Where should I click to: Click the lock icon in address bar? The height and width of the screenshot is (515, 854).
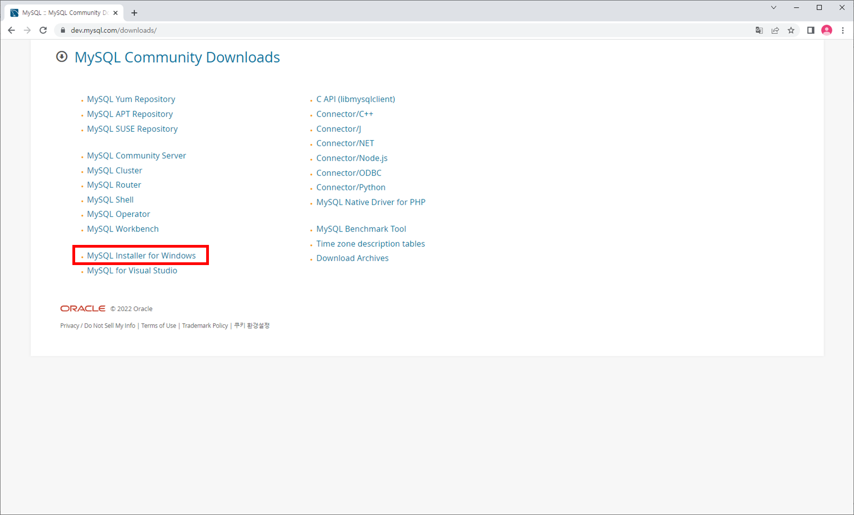(x=63, y=30)
